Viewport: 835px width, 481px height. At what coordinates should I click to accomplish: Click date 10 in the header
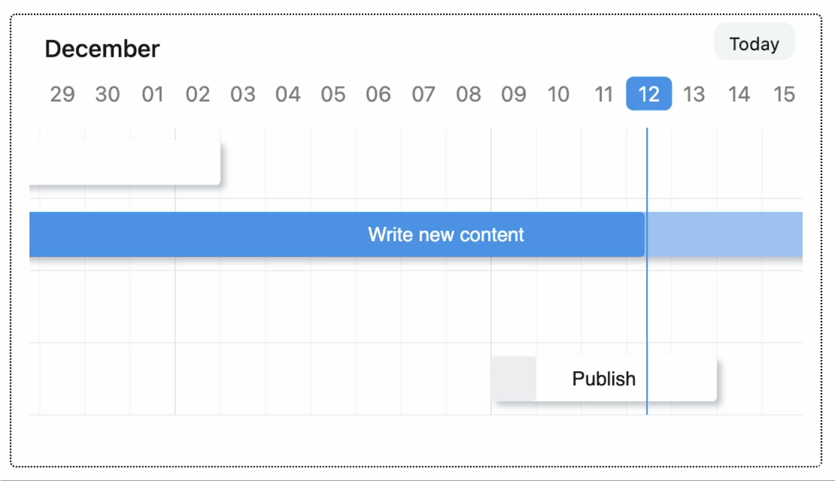point(559,94)
